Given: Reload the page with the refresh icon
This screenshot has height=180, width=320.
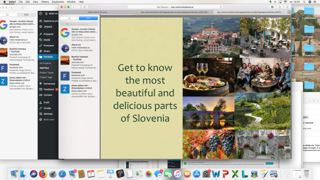Looking at the screenshot, I should coord(221,7).
